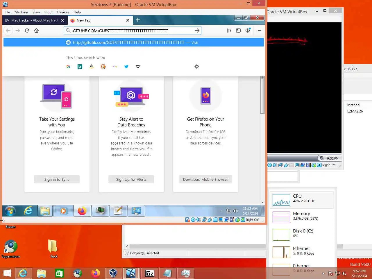The image size is (372, 279).
Task: Click Sign Up for Alerts button
Action: coord(131,179)
